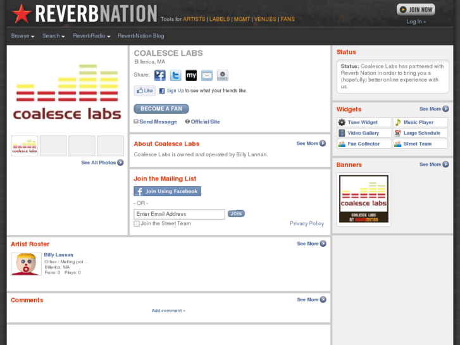
Task: See More in About Coalesce Labs
Action: click(x=311, y=143)
